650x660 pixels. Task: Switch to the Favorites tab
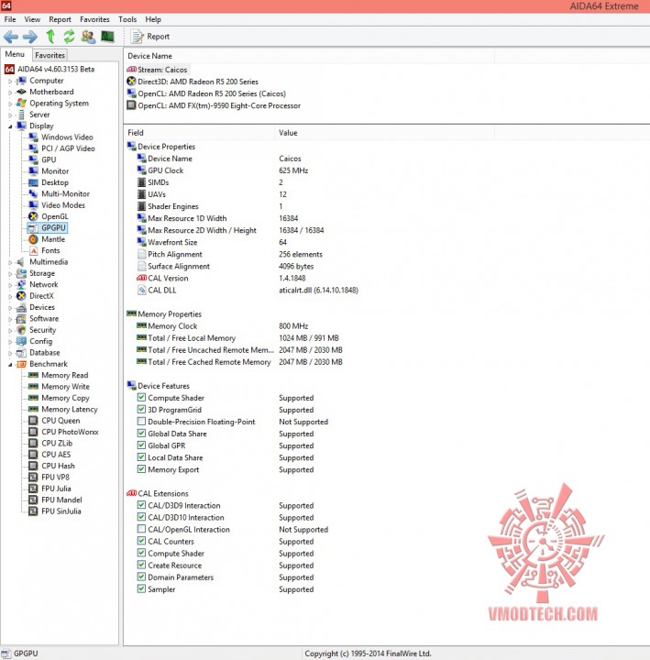point(50,55)
